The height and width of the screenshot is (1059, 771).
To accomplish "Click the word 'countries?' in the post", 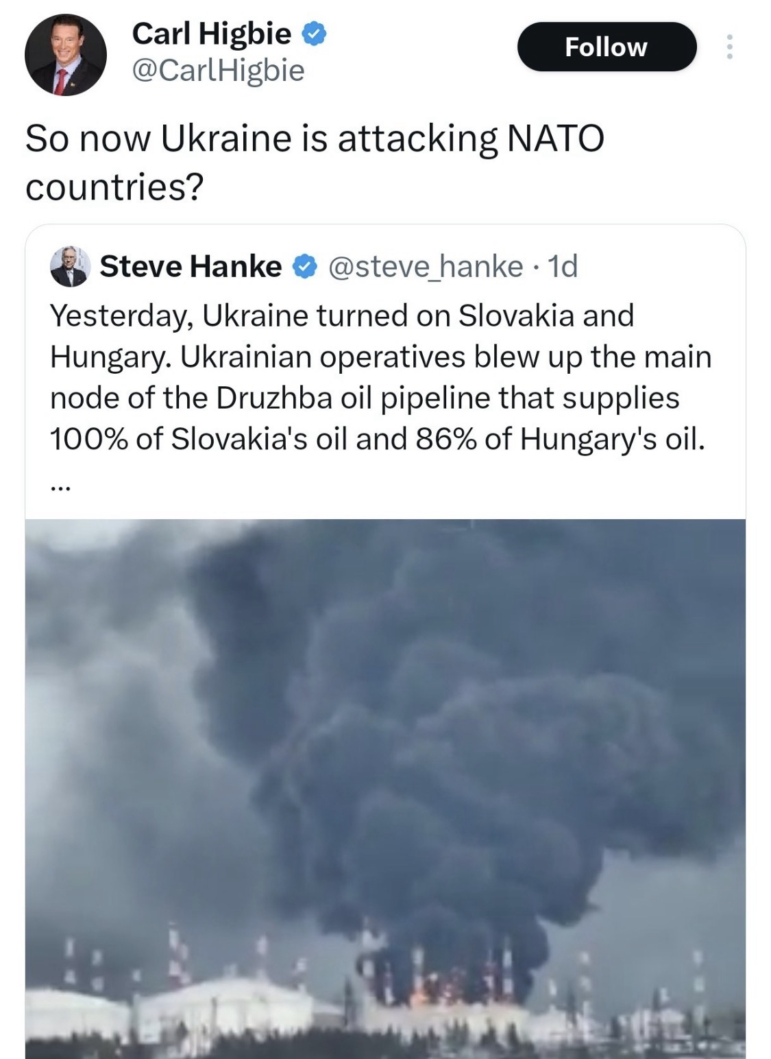I will click(114, 187).
